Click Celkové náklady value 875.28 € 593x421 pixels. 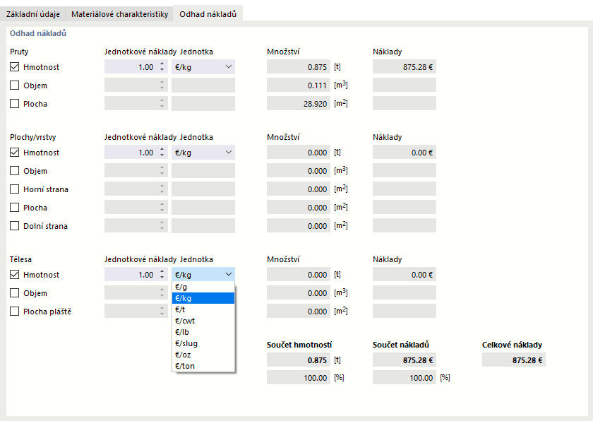514,360
